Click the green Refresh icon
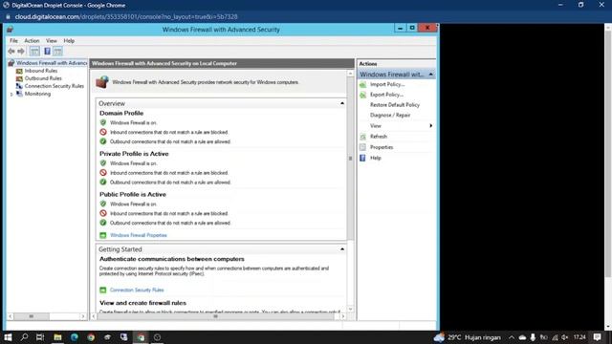This screenshot has height=344, width=612. point(362,136)
